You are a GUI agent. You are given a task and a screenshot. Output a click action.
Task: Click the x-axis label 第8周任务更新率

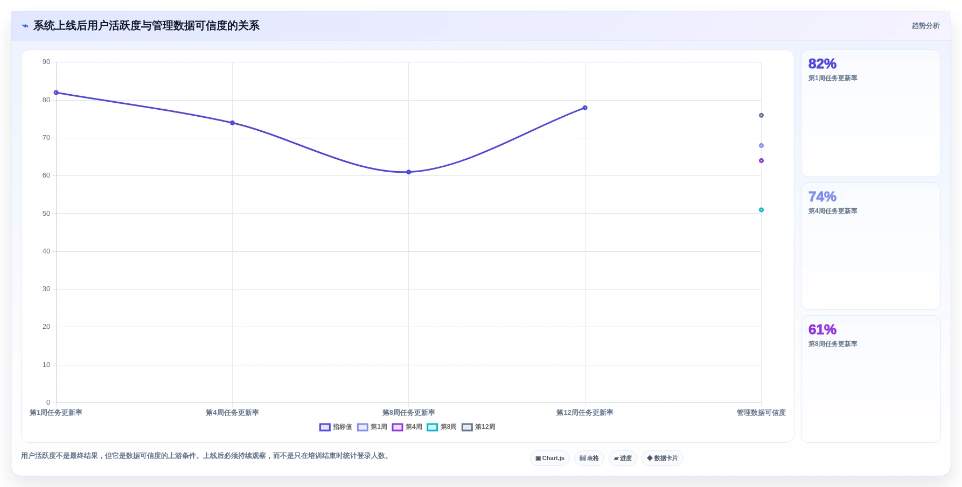coord(409,413)
